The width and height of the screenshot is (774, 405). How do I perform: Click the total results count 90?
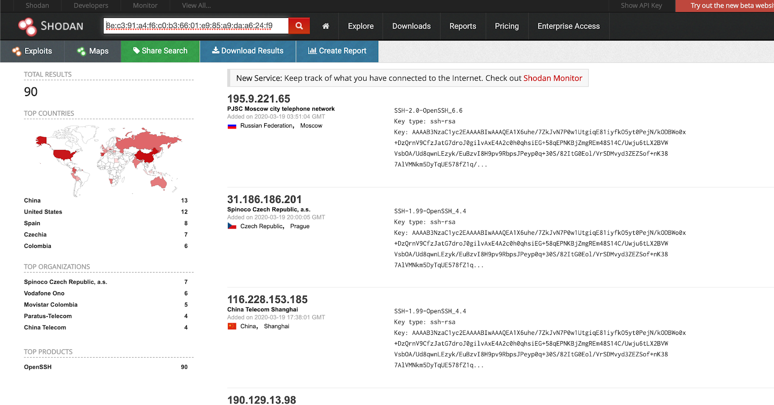[31, 92]
